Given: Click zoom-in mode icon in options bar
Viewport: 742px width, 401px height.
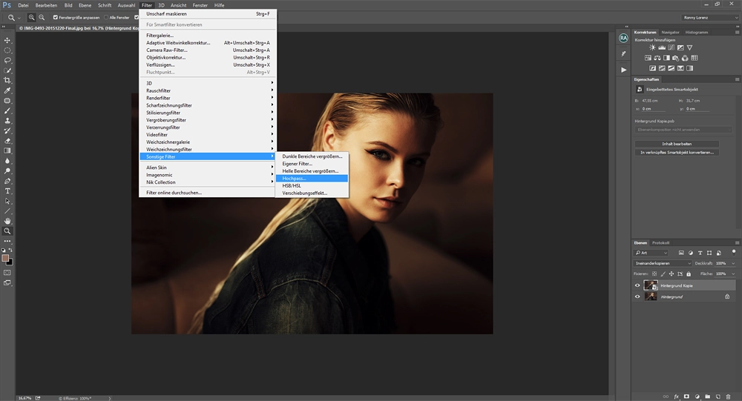Looking at the screenshot, I should [31, 18].
